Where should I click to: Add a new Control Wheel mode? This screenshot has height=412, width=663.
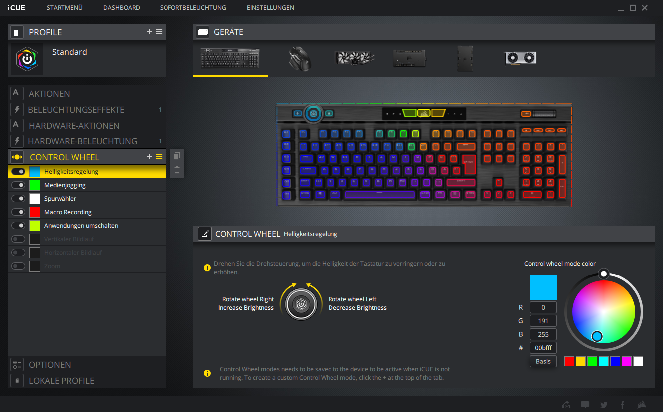pyautogui.click(x=149, y=157)
